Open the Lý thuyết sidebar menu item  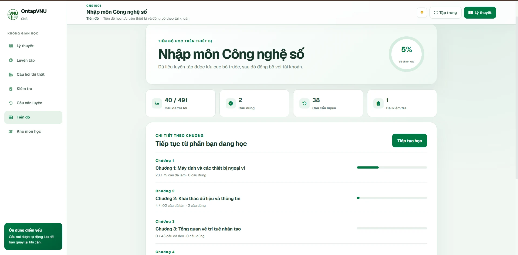[33, 46]
